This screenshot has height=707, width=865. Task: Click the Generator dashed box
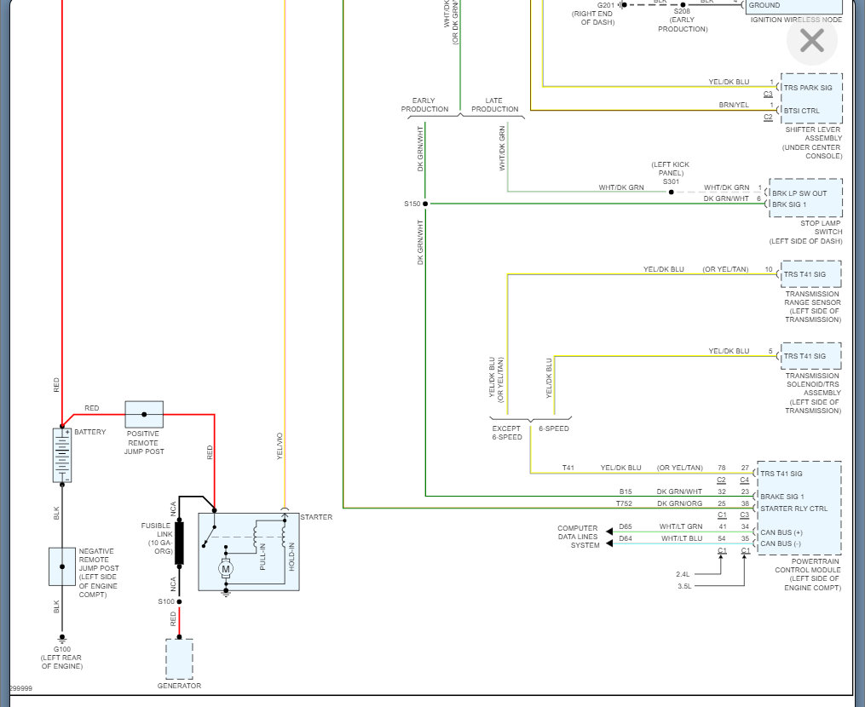179,659
